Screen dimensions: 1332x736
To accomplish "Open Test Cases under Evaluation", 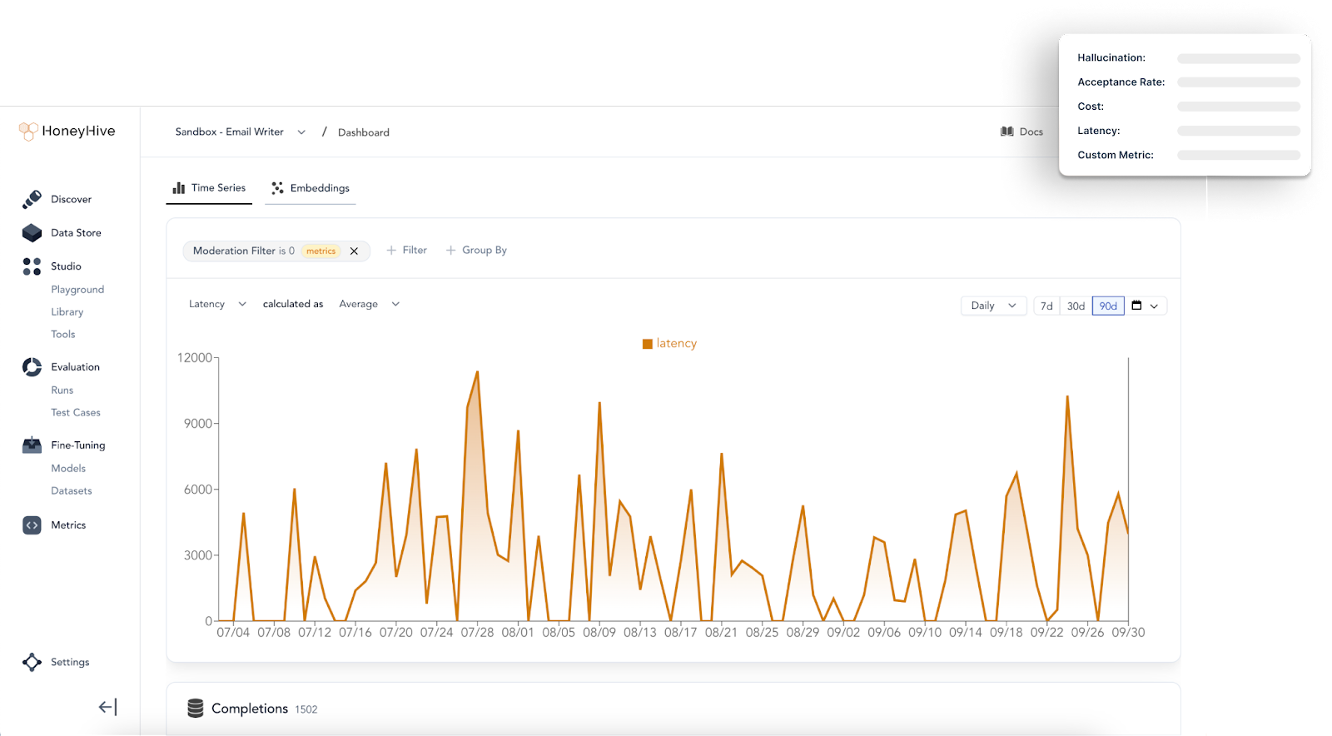I will [76, 413].
